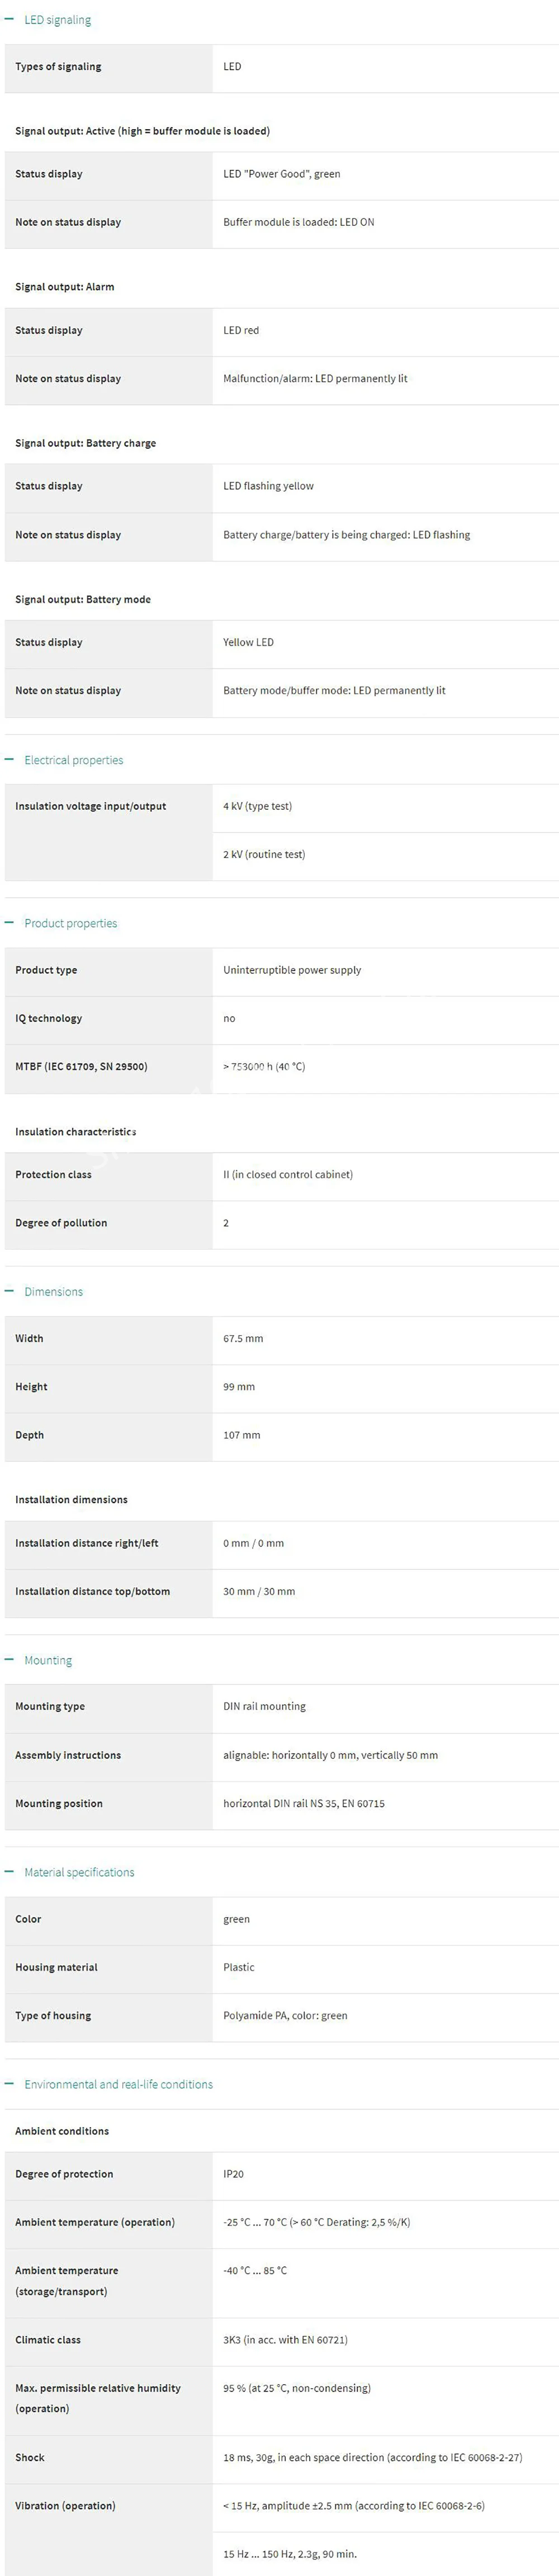Click the Environmental and real-life conditions title
Screen dimensions: 559x2576
118,2085
